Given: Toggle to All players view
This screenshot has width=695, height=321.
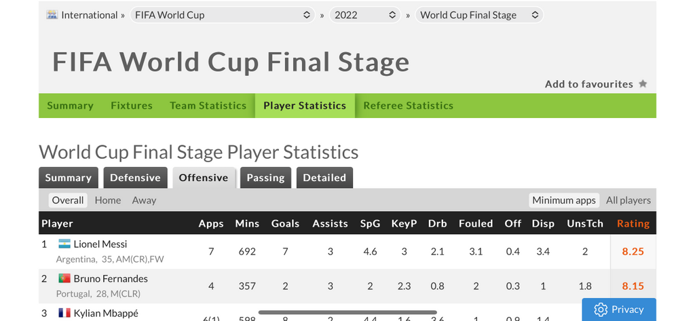Looking at the screenshot, I should tap(628, 200).
